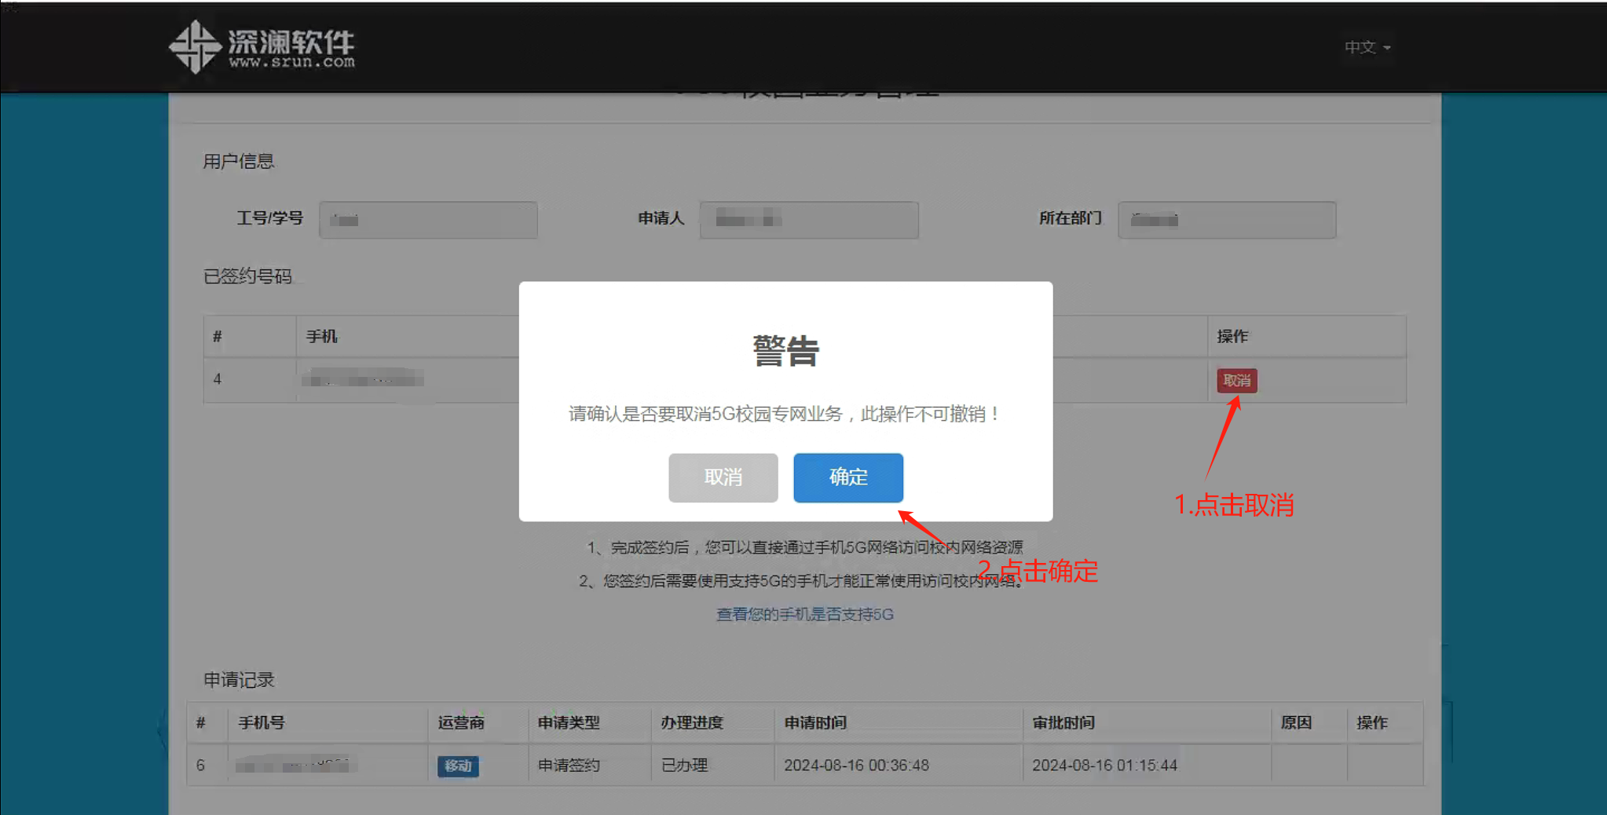Open the 查看您的手机是否支持5G link
This screenshot has height=815, width=1607.
coord(804,614)
